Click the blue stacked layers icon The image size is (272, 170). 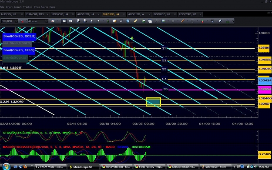pyautogui.click(x=212, y=21)
